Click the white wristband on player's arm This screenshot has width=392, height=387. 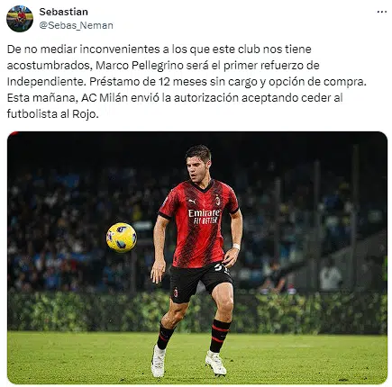pyautogui.click(x=236, y=247)
